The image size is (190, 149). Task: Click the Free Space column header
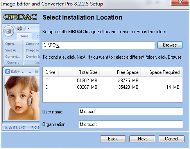[x=120, y=72]
